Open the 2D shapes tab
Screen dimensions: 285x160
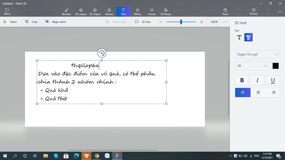[x=81, y=12]
